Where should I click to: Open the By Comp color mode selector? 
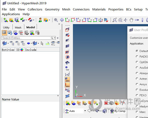pos(118,111)
